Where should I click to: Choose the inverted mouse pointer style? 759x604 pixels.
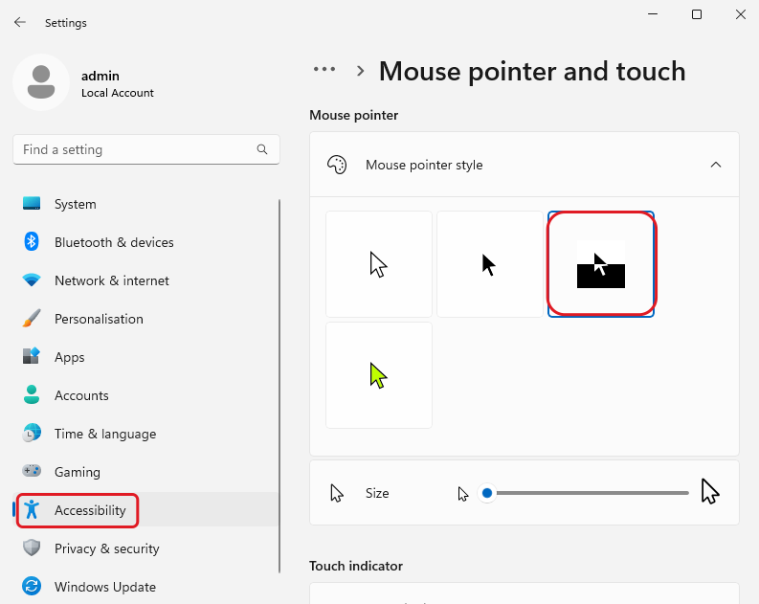click(x=601, y=264)
